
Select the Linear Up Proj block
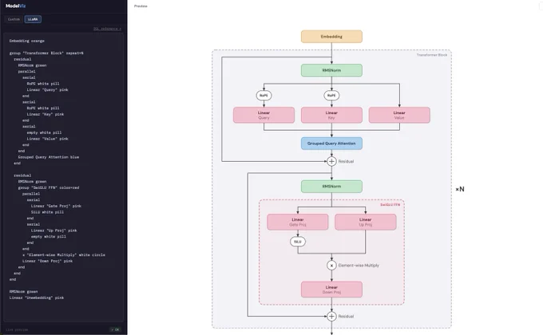pos(366,223)
